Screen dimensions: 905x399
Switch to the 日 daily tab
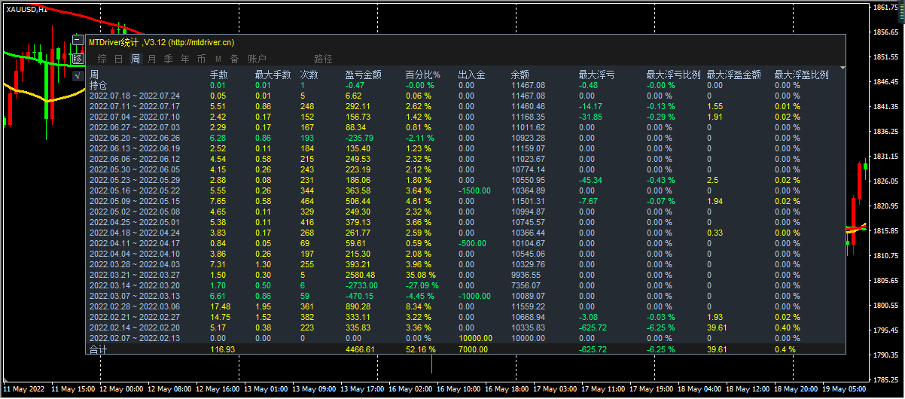(118, 59)
